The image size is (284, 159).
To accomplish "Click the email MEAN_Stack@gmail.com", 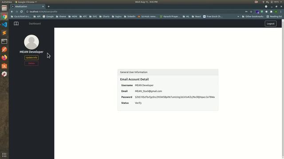I will tap(148, 91).
